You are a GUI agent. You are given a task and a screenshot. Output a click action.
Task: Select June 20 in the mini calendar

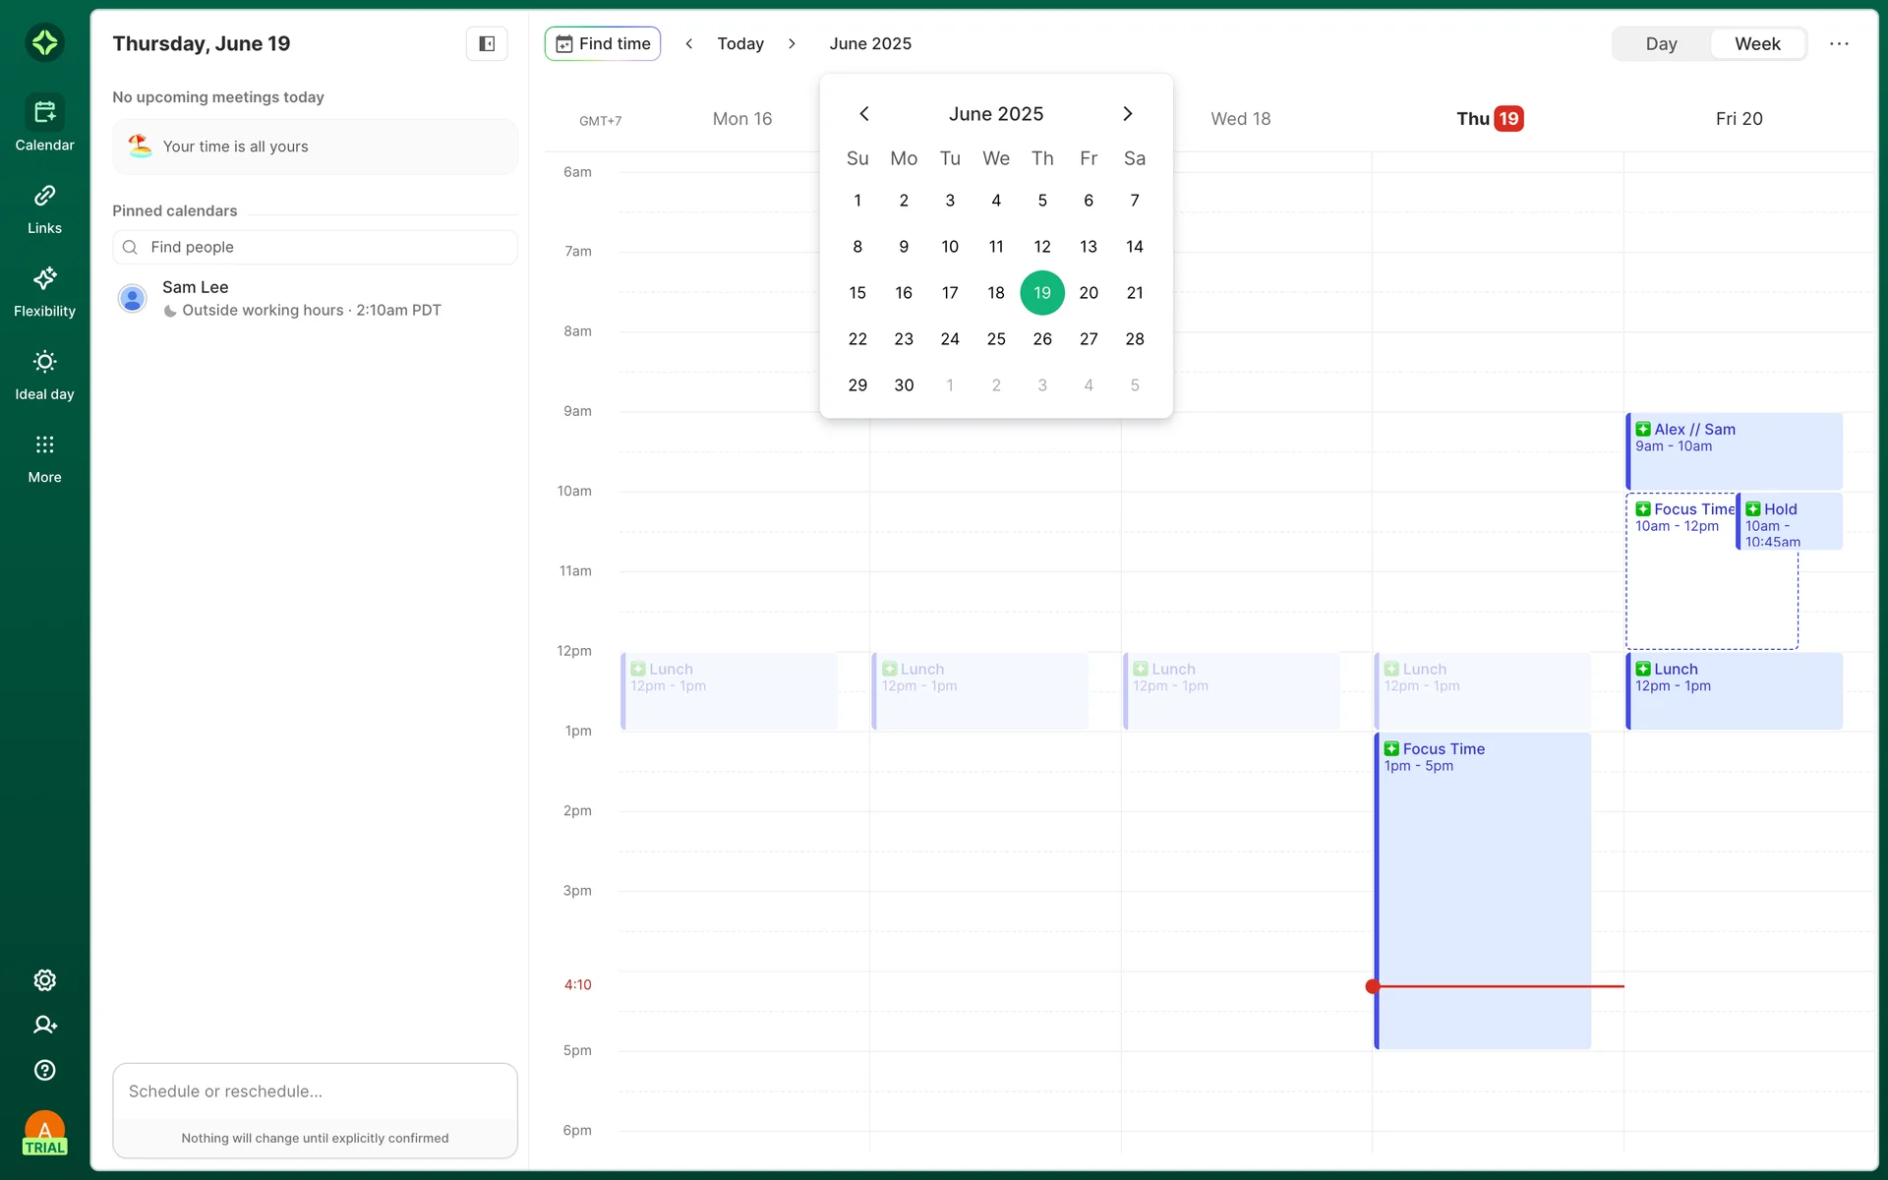coord(1089,293)
